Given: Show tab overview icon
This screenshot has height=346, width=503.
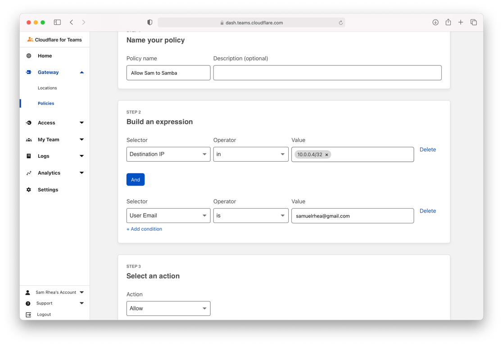Looking at the screenshot, I should point(473,22).
